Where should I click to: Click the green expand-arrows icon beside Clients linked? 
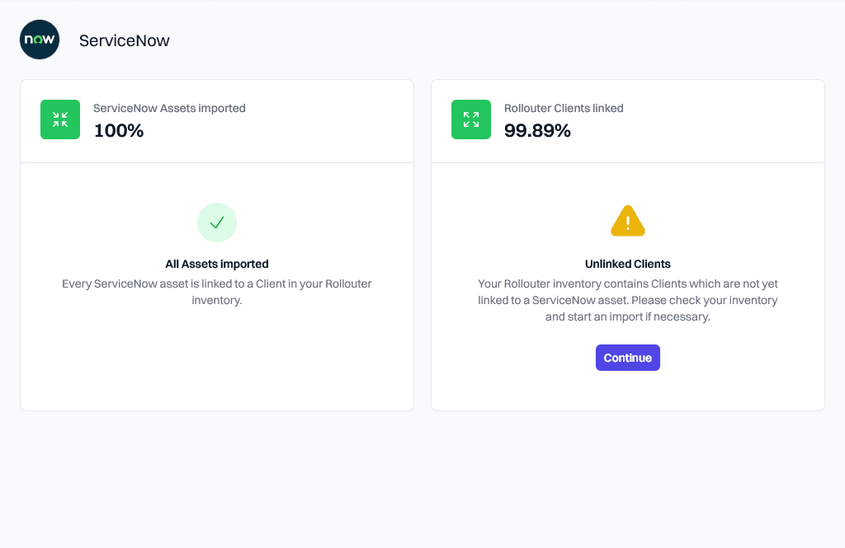pos(471,119)
